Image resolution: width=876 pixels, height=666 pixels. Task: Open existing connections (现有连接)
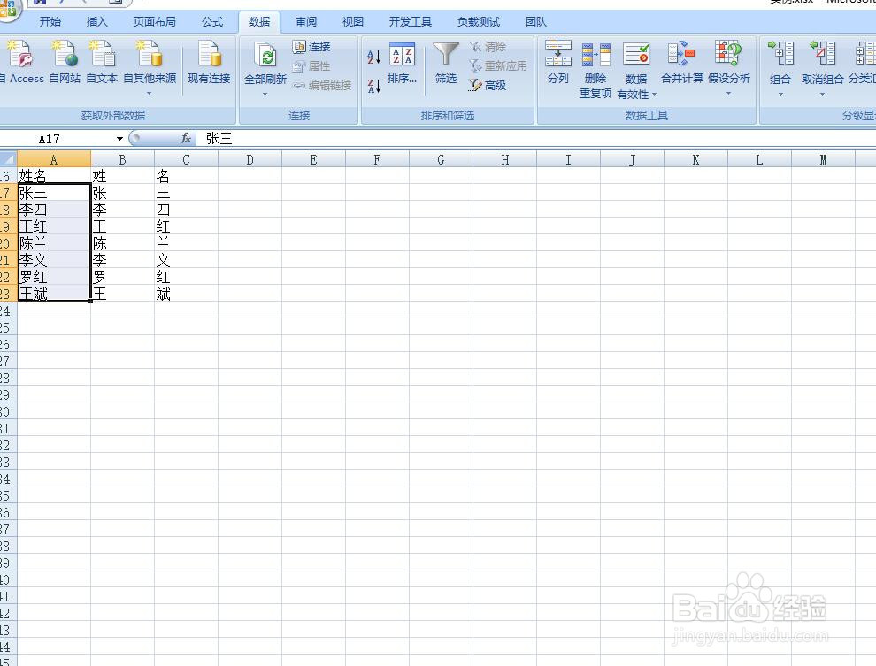tap(209, 61)
